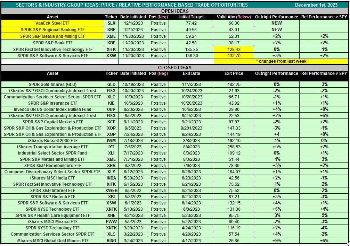Click the iShares MSCI Mexico ETF cell
This screenshot has width=350, height=246.
tap(52, 222)
